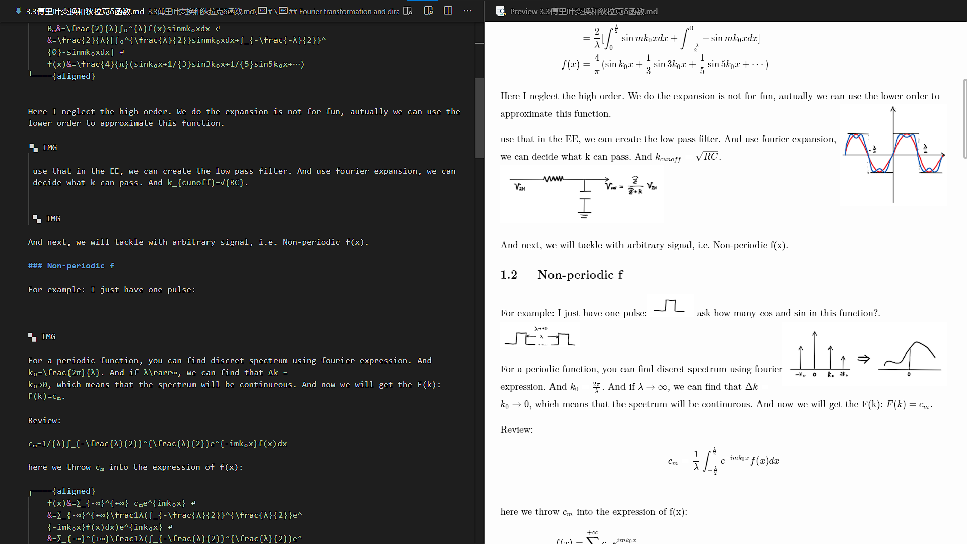The height and width of the screenshot is (544, 967).
Task: Click the markdown file tab icon
Action: click(x=19, y=11)
